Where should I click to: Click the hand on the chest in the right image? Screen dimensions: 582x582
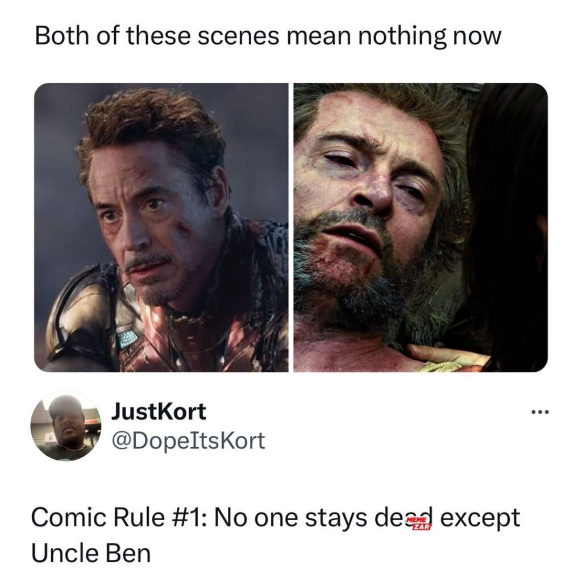(446, 357)
